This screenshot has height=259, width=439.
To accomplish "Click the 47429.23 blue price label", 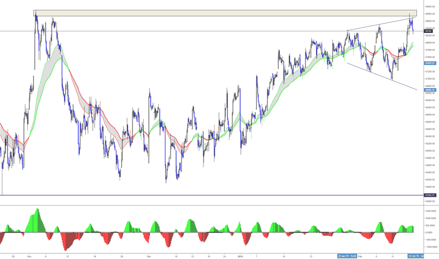I will pyautogui.click(x=430, y=63).
